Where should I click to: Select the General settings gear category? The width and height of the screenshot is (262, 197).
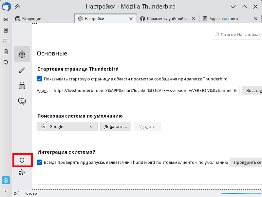click(x=22, y=54)
